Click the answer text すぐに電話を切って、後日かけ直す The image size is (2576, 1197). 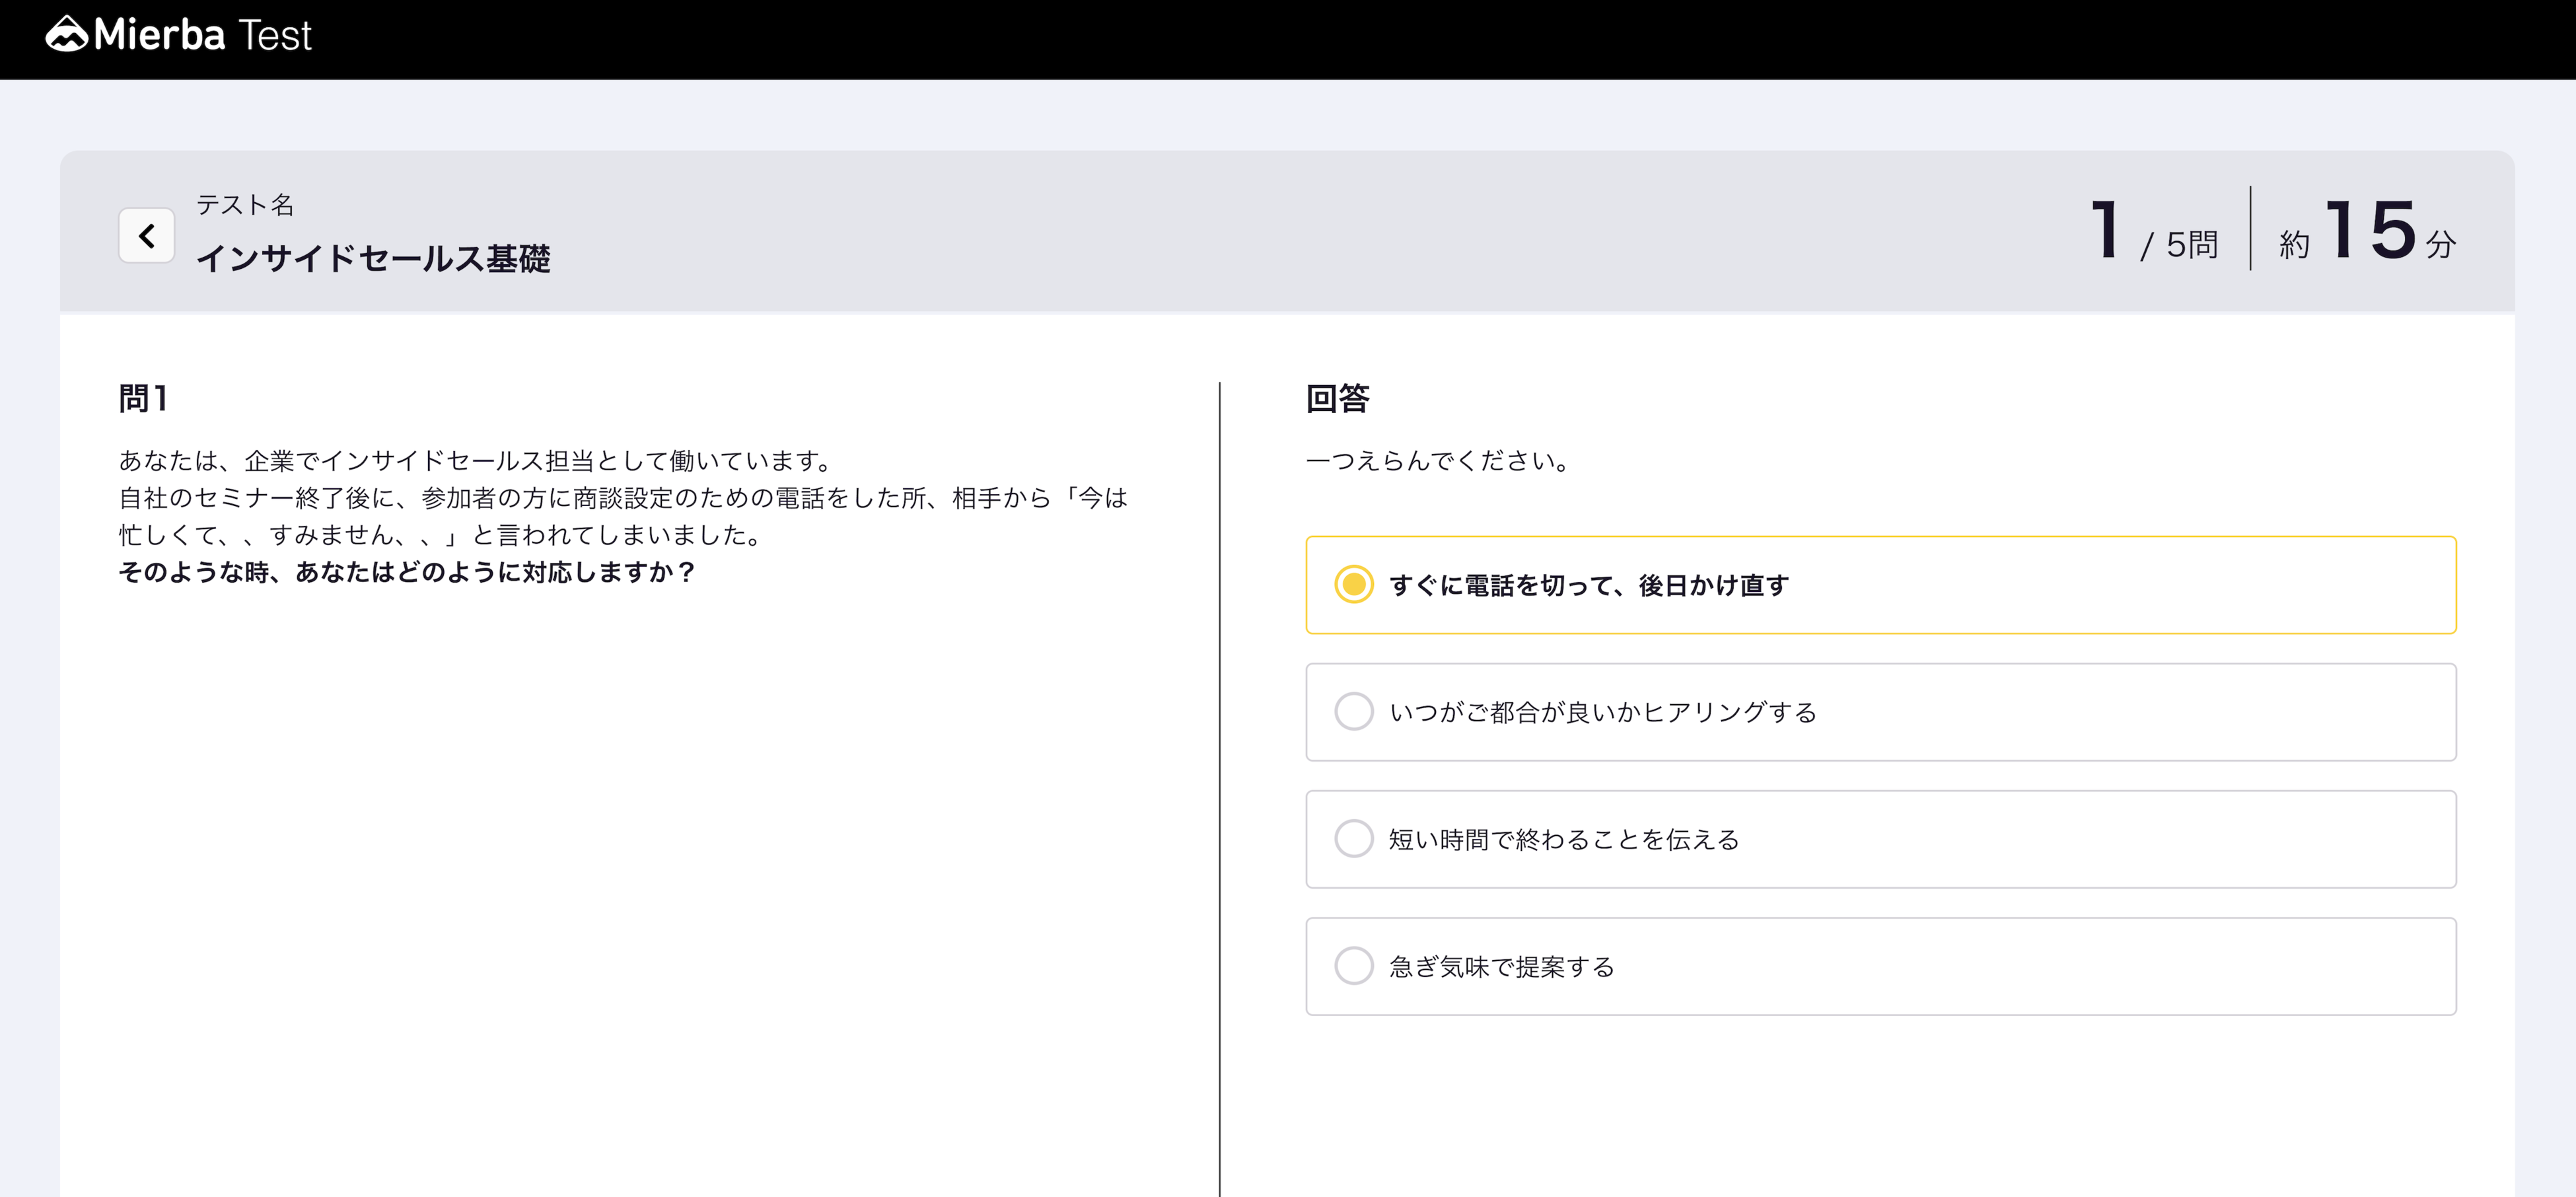tap(1588, 585)
